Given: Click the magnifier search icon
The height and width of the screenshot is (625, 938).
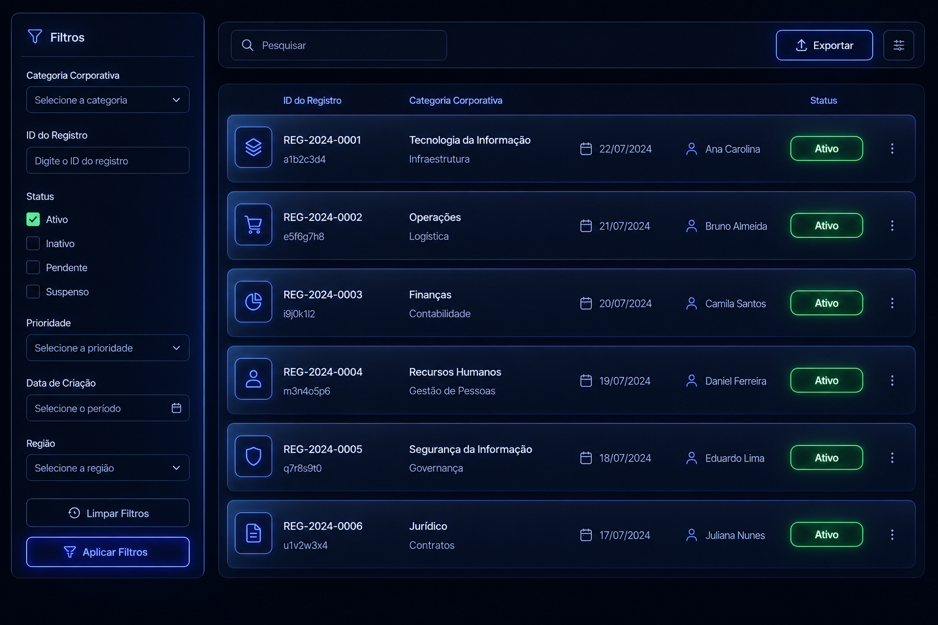Looking at the screenshot, I should [x=247, y=45].
